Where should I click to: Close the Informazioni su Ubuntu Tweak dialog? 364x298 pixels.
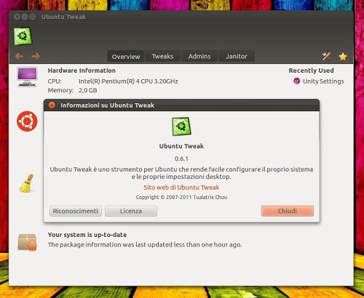52,105
